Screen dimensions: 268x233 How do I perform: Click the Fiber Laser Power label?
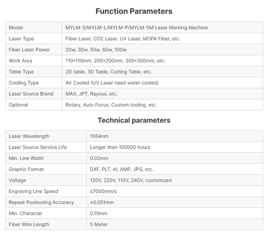(29, 50)
